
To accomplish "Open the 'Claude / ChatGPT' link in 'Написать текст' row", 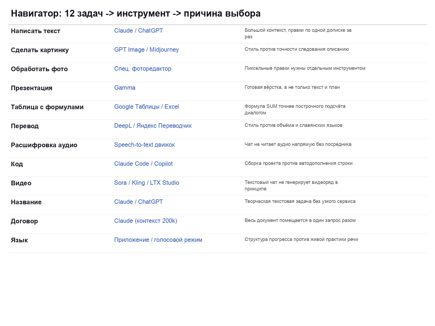I will click(138, 31).
